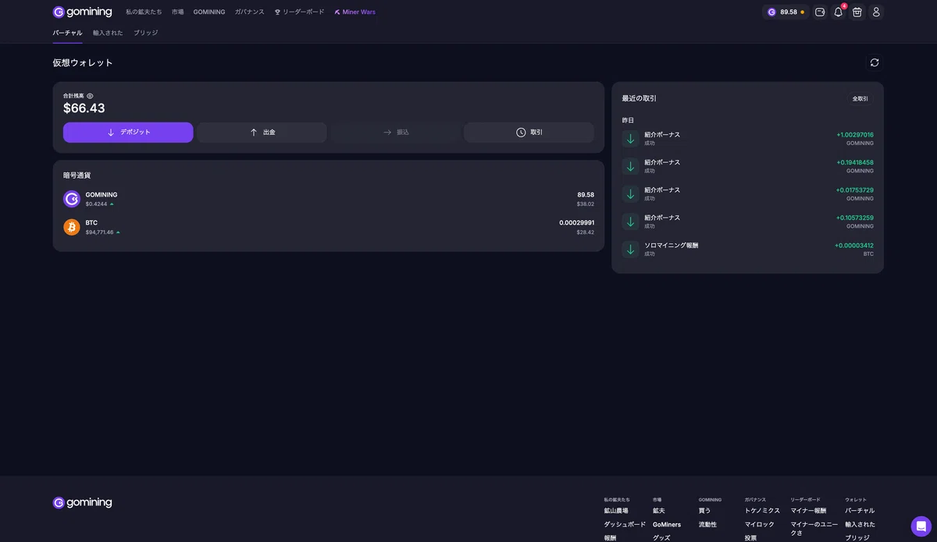Image resolution: width=937 pixels, height=542 pixels.
Task: Open footer link マイナー報酬
Action: (808, 511)
